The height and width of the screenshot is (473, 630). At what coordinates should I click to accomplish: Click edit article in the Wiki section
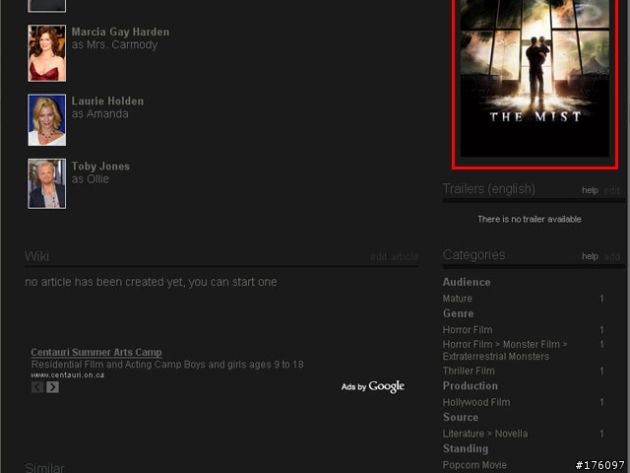coord(394,256)
